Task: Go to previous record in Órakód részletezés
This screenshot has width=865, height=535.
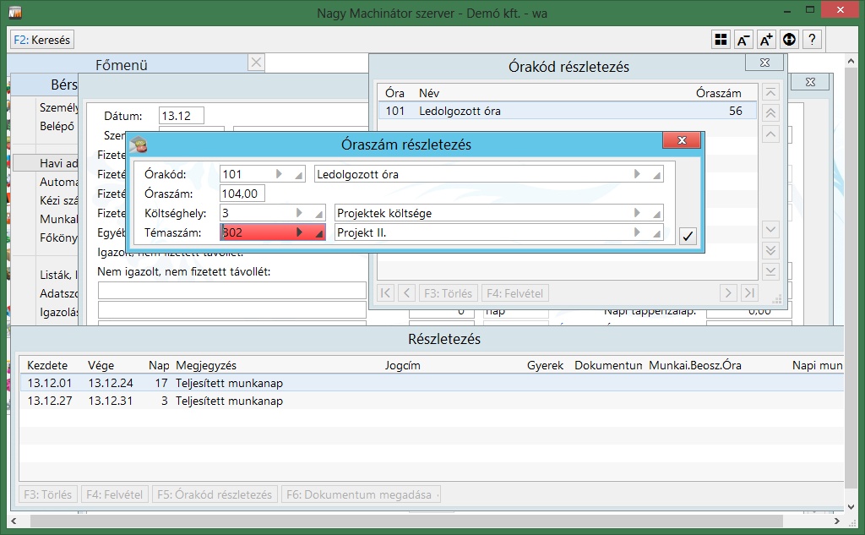Action: tap(406, 293)
